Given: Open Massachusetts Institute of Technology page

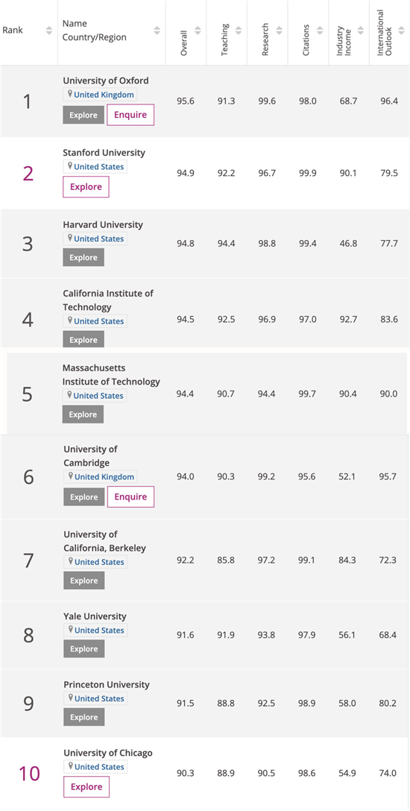Looking at the screenshot, I should (x=111, y=375).
